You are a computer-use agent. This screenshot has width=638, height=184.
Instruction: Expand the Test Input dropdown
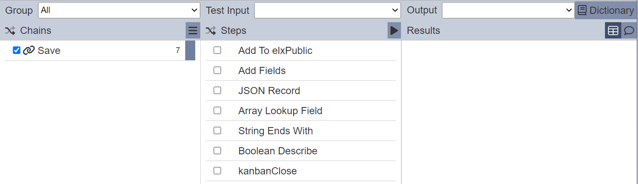coord(327,10)
